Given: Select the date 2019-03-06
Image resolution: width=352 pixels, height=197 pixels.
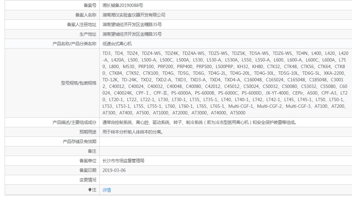Looking at the screenshot, I should point(114,170).
